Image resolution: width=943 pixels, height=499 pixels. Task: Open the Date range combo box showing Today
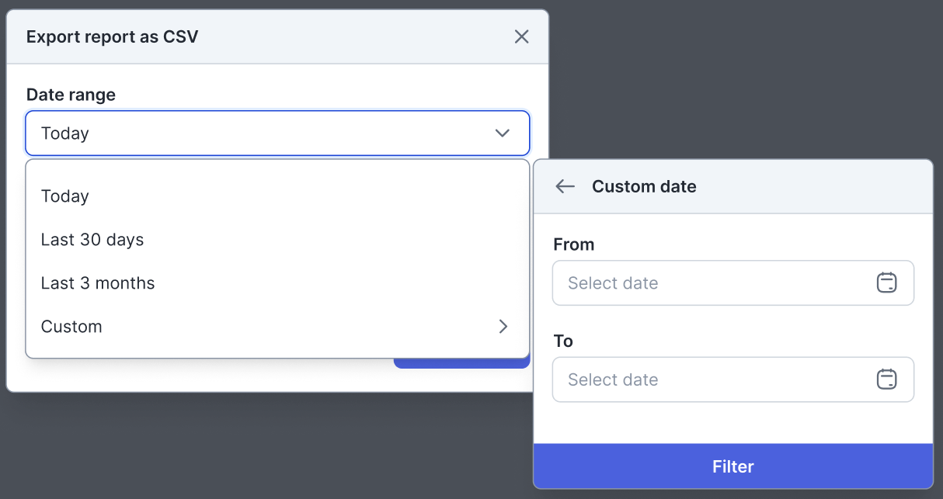(x=264, y=133)
